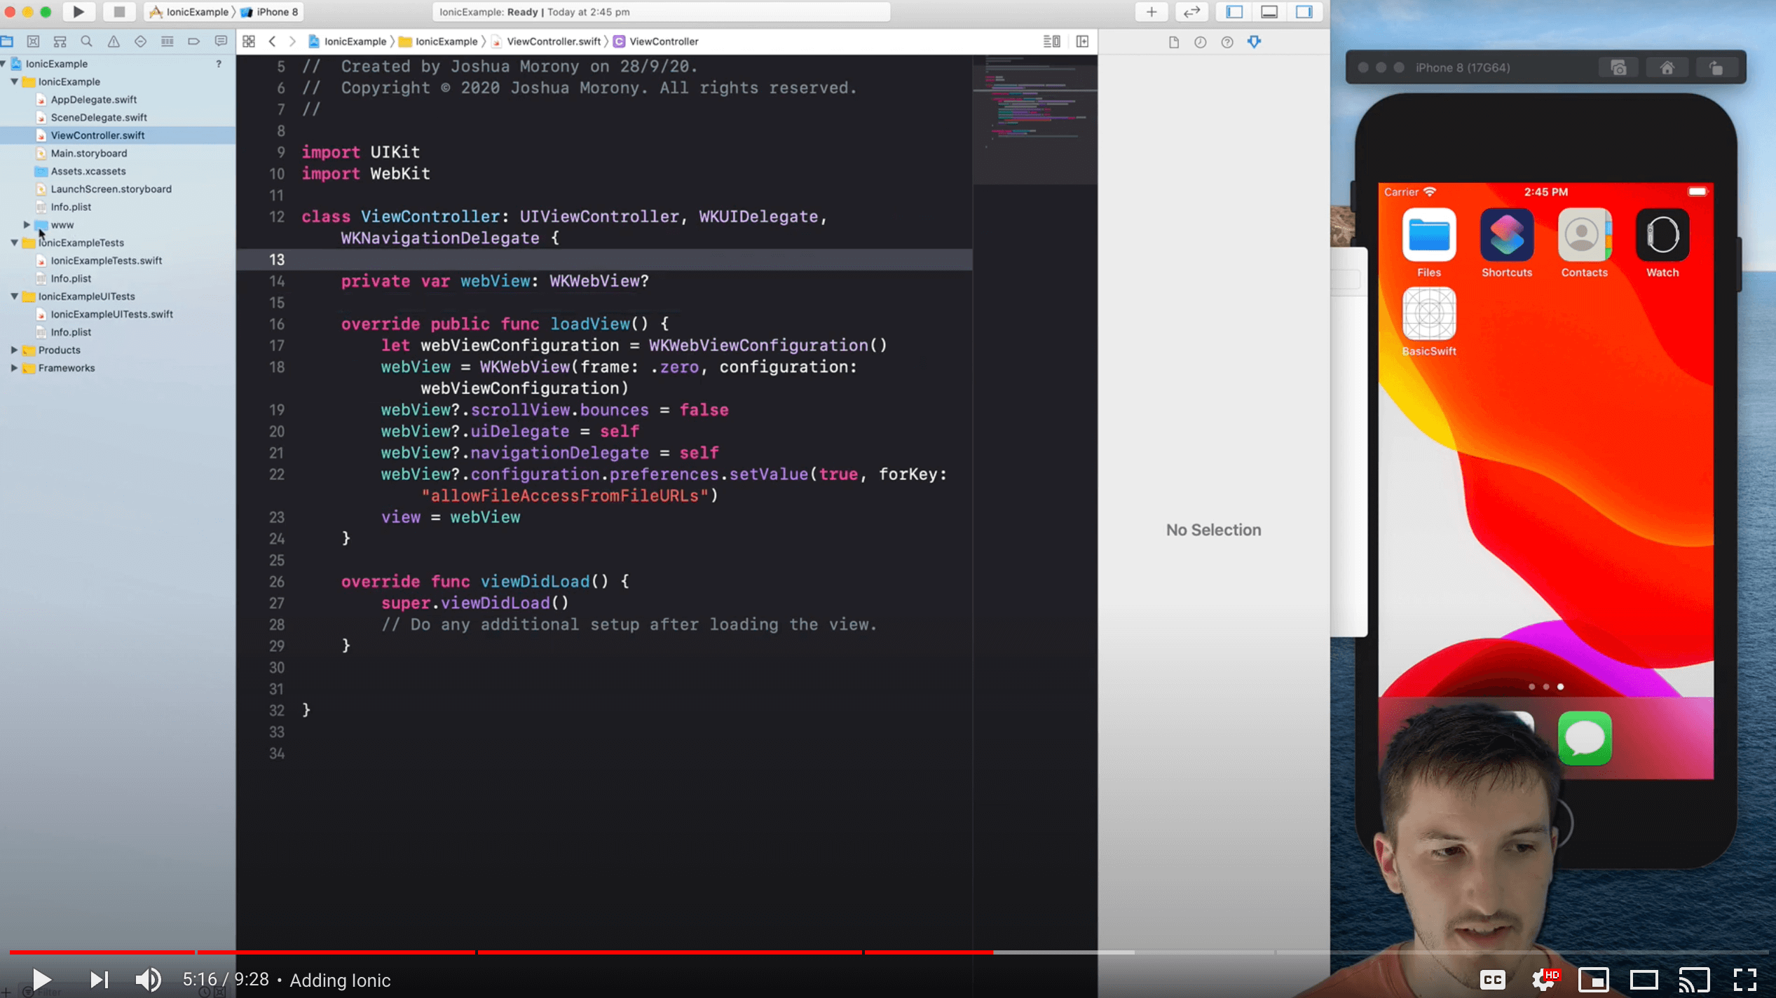This screenshot has width=1776, height=998.
Task: Go to the simulator Home screen
Action: click(1667, 67)
